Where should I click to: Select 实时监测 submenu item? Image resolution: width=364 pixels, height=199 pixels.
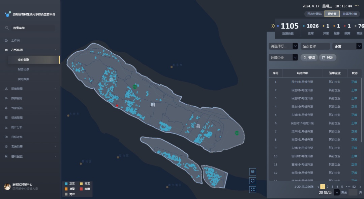point(34,60)
